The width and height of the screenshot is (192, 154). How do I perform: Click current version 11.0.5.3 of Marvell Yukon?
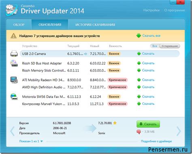(x=73, y=104)
